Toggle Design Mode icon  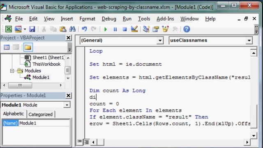pos(134,29)
